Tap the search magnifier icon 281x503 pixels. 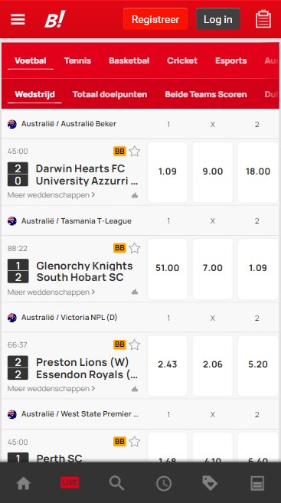pos(116,483)
